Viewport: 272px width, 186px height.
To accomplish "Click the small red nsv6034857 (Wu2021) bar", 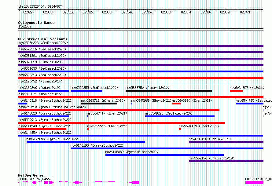I will [x=237, y=91].
